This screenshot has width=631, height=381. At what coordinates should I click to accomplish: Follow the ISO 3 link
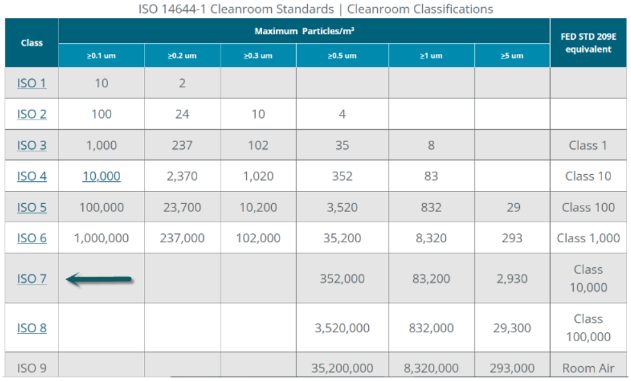click(31, 145)
